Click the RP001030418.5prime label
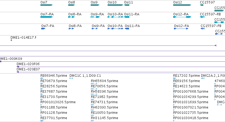Screen dimensions: 225x122 pos(191,118)
